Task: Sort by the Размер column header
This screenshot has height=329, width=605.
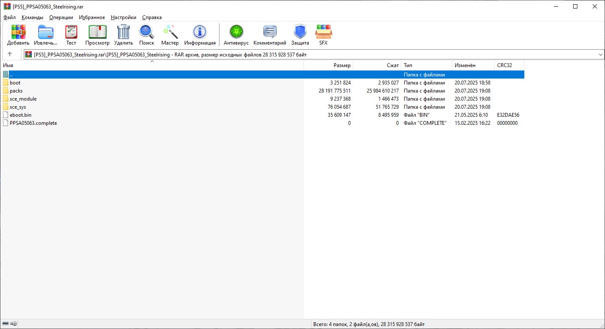Action: point(329,65)
